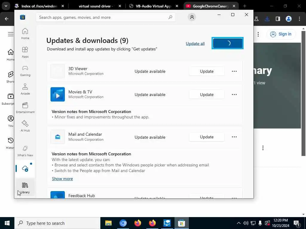
Task: Click taskbar Type here to search box
Action: click(x=57, y=223)
